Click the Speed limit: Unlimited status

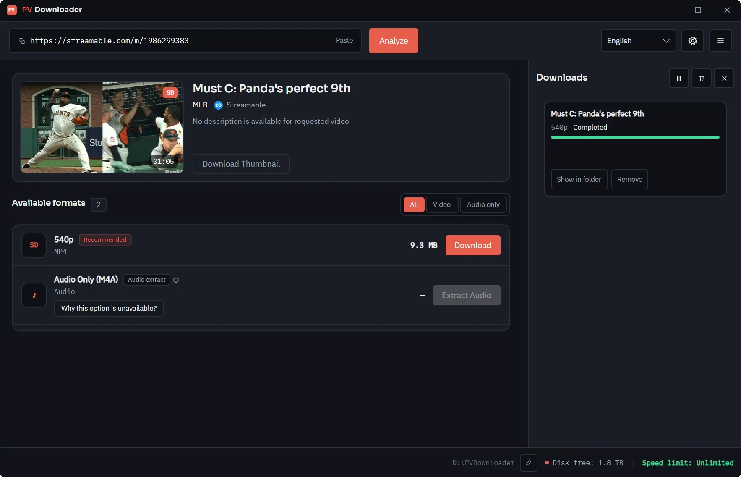click(x=688, y=463)
